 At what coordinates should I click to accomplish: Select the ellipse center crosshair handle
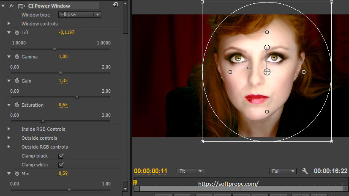pos(267,72)
